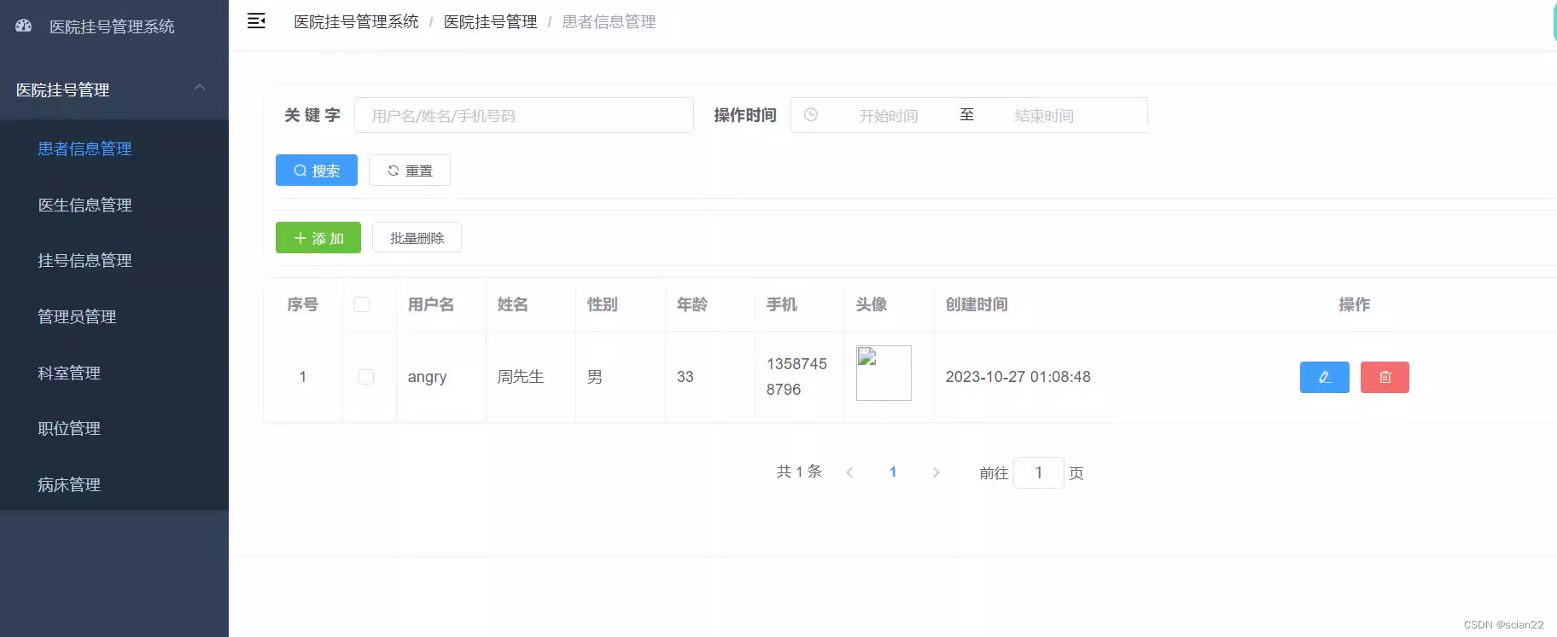Click the page jump number input
The width and height of the screenshot is (1557, 637).
point(1038,472)
